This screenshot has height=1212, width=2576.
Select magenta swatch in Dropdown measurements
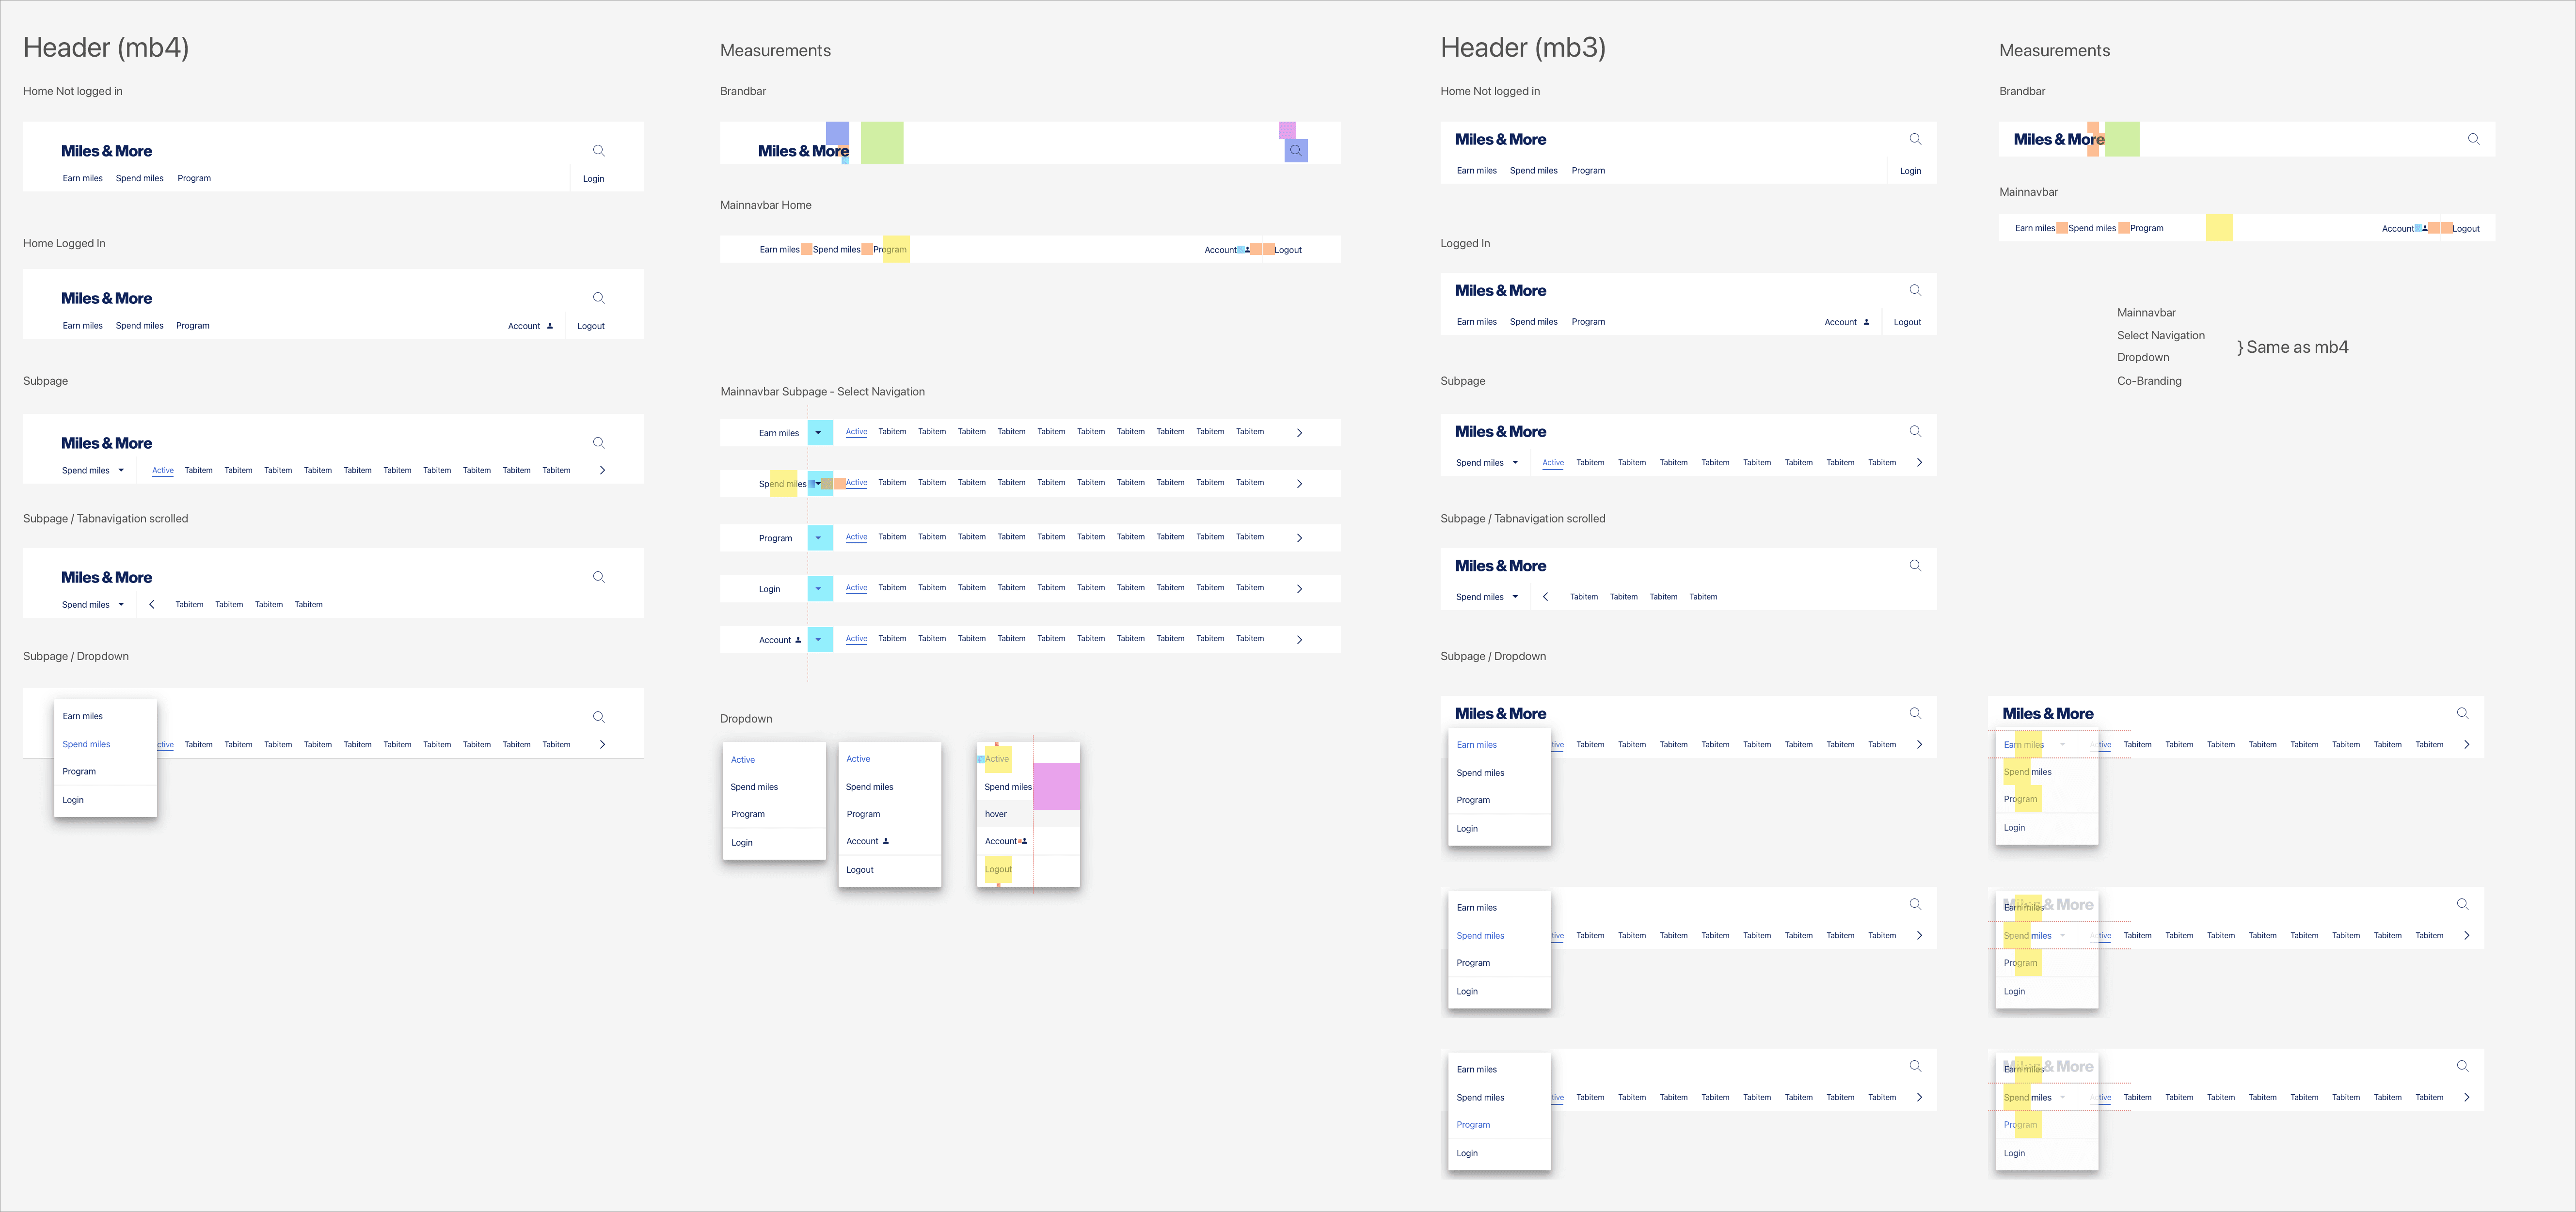point(1056,786)
